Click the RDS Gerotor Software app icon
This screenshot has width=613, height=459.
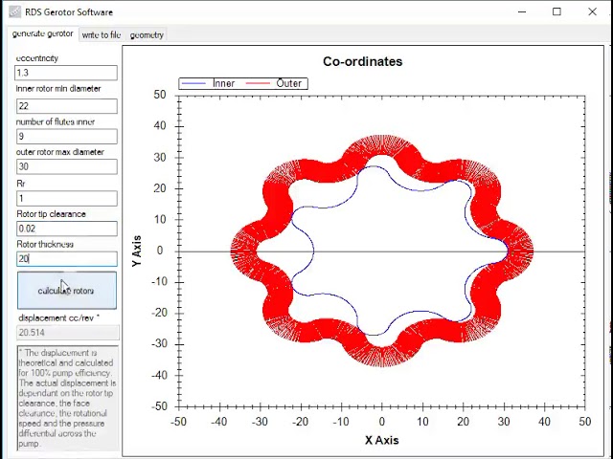(15, 12)
